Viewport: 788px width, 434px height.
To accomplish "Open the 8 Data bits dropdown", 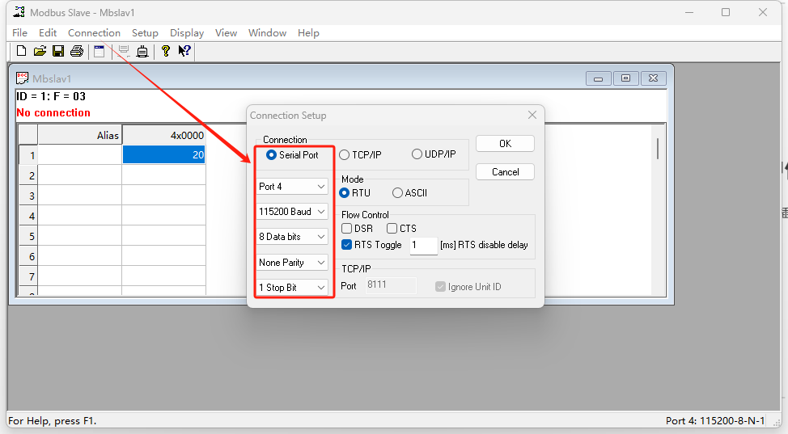I will point(293,237).
